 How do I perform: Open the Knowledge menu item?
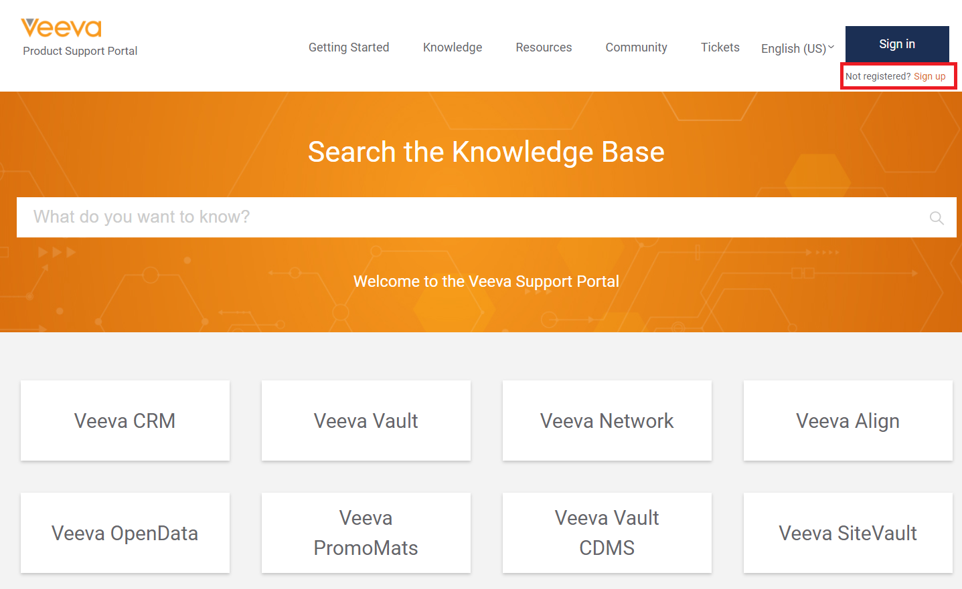[x=453, y=47]
